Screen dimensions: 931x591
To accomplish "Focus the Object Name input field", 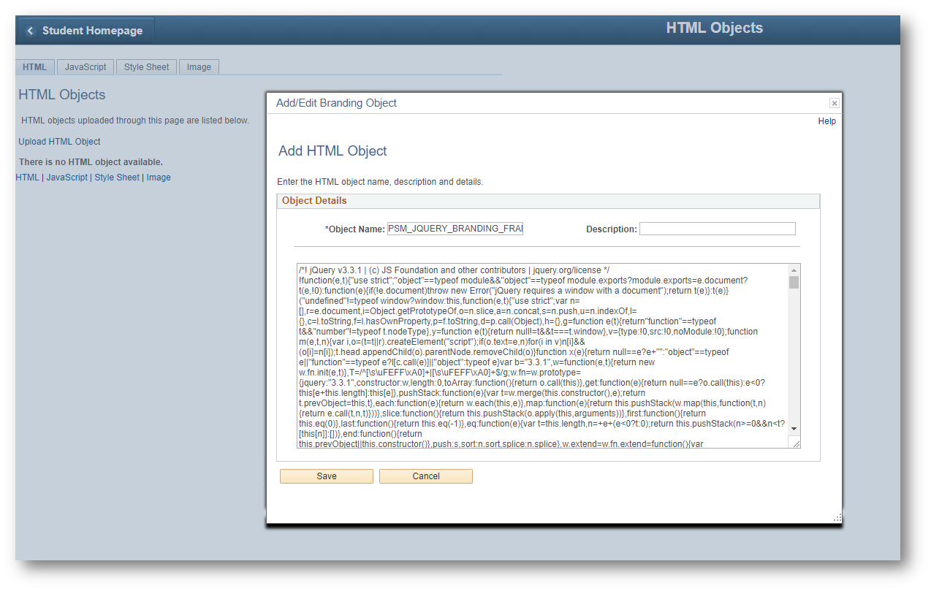I will coord(455,229).
